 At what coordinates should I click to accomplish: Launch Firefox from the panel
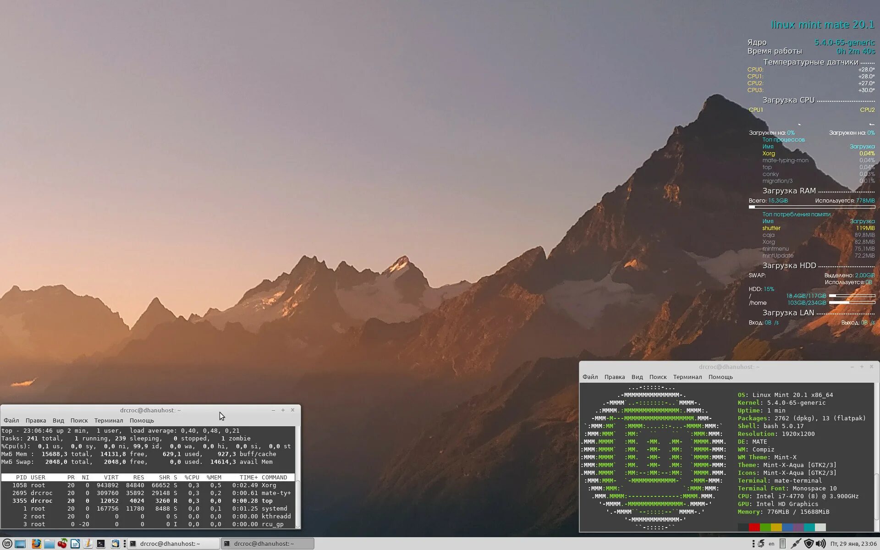pos(36,544)
